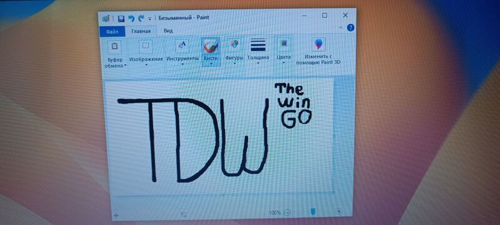This screenshot has width=500, height=225.
Task: Launch Изменить с помощью Paint 3D
Action: point(319,44)
